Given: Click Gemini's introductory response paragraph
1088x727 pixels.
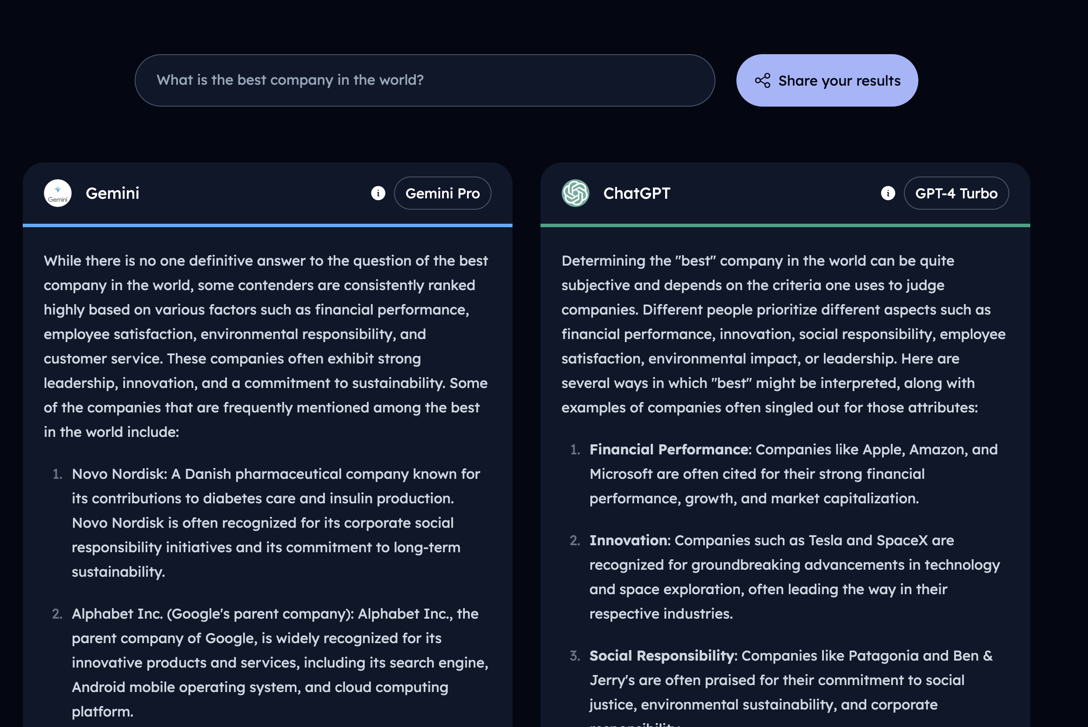Looking at the screenshot, I should click(x=265, y=346).
